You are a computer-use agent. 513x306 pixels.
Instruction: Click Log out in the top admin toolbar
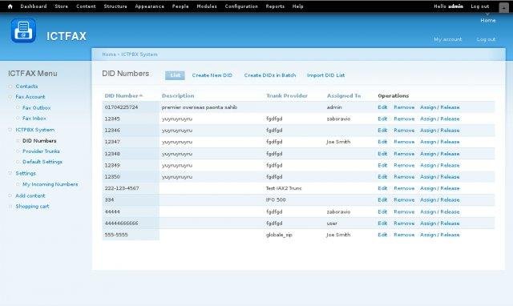[x=480, y=6]
